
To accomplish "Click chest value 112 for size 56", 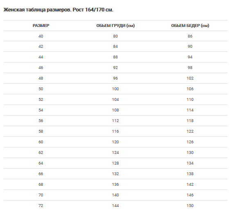I will tap(115, 121).
